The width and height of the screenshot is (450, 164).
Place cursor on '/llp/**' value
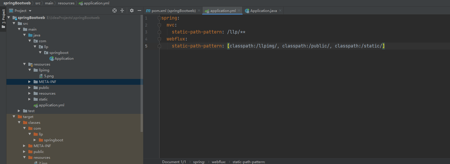coord(236,32)
